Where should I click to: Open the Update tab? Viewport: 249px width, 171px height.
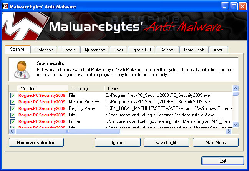coord(69,50)
